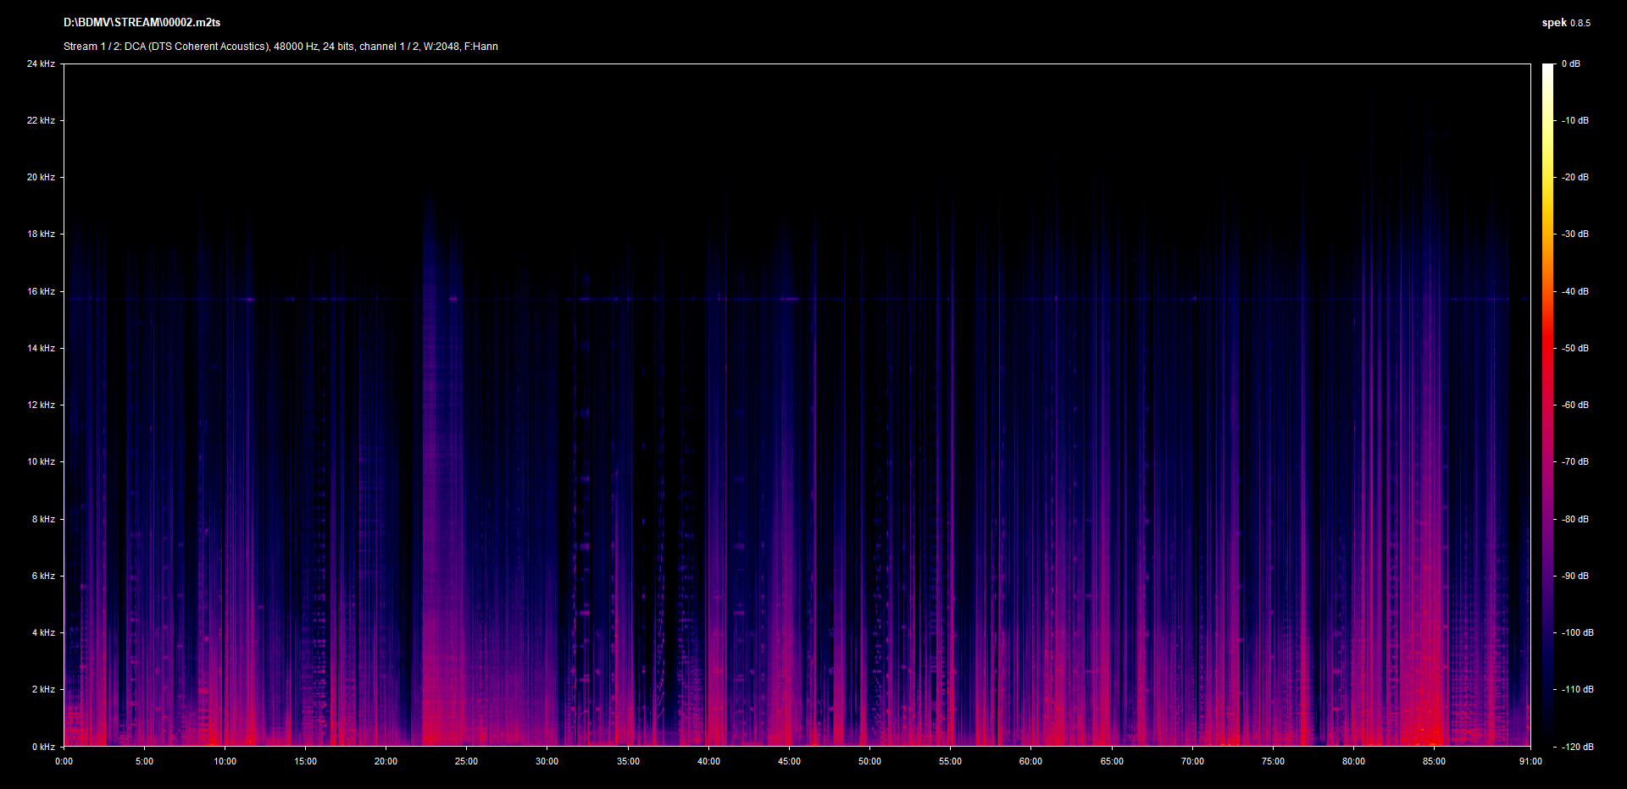The height and width of the screenshot is (789, 1627).
Task: Click the 60:00 time axis marker
Action: [1030, 761]
